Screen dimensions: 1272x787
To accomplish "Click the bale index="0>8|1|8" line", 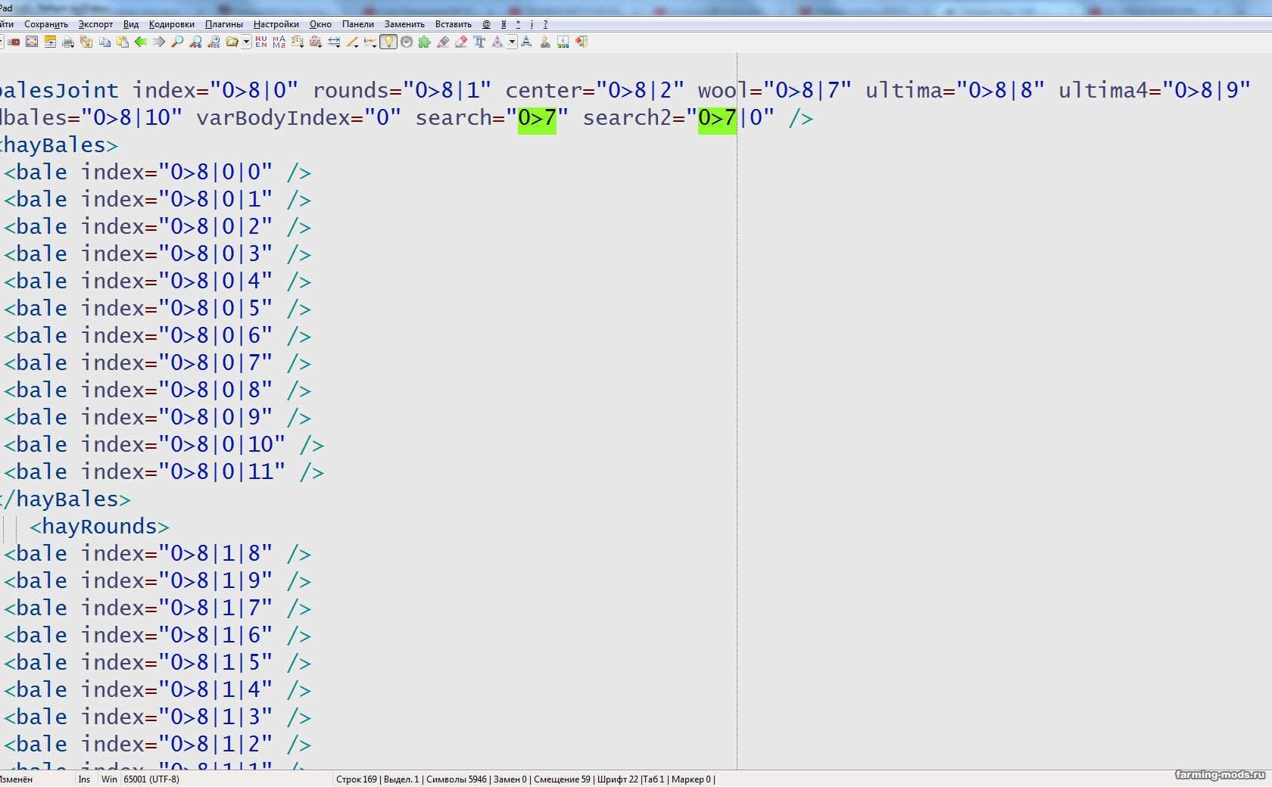I will tap(157, 554).
